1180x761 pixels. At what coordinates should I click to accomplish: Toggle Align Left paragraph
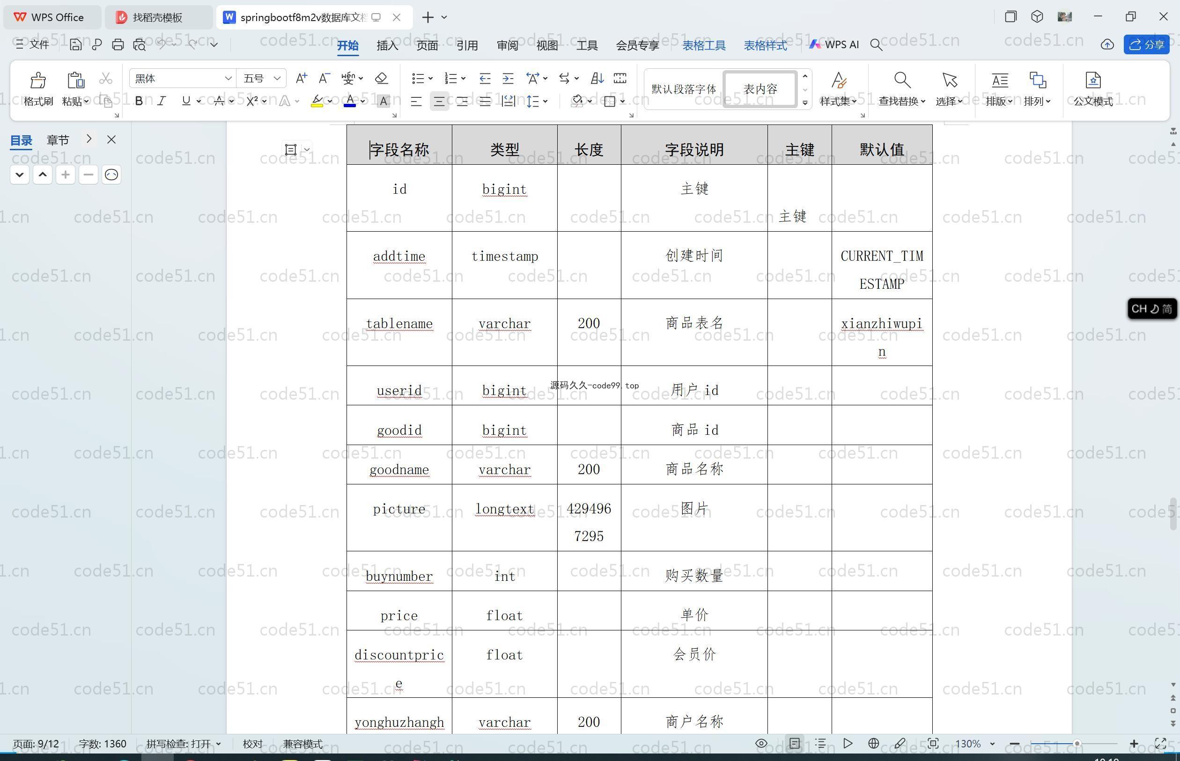416,101
